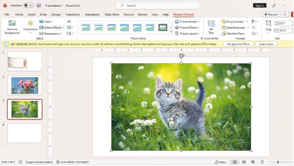Click the Align objects icon
The height and width of the screenshot is (166, 294).
tap(255, 22)
